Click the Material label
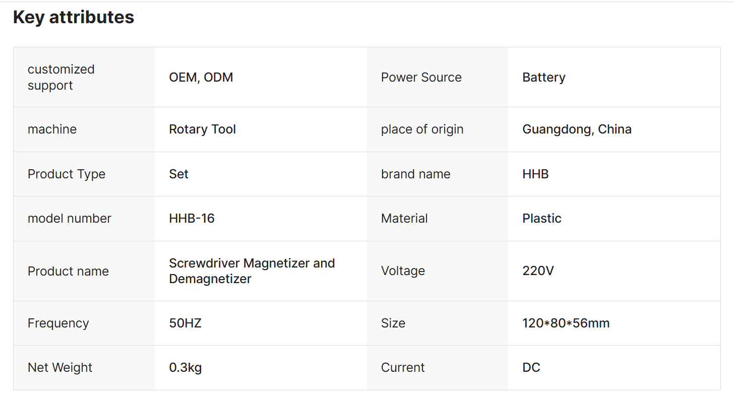 tap(404, 218)
